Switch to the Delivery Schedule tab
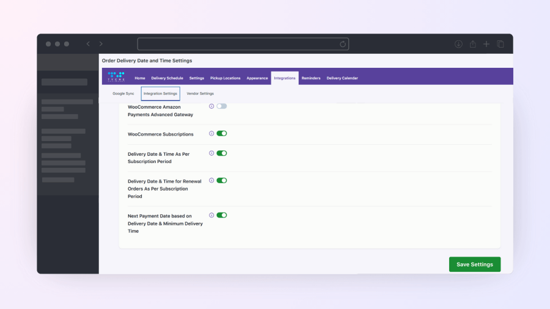Screen dimensions: 550x309 click(167, 78)
